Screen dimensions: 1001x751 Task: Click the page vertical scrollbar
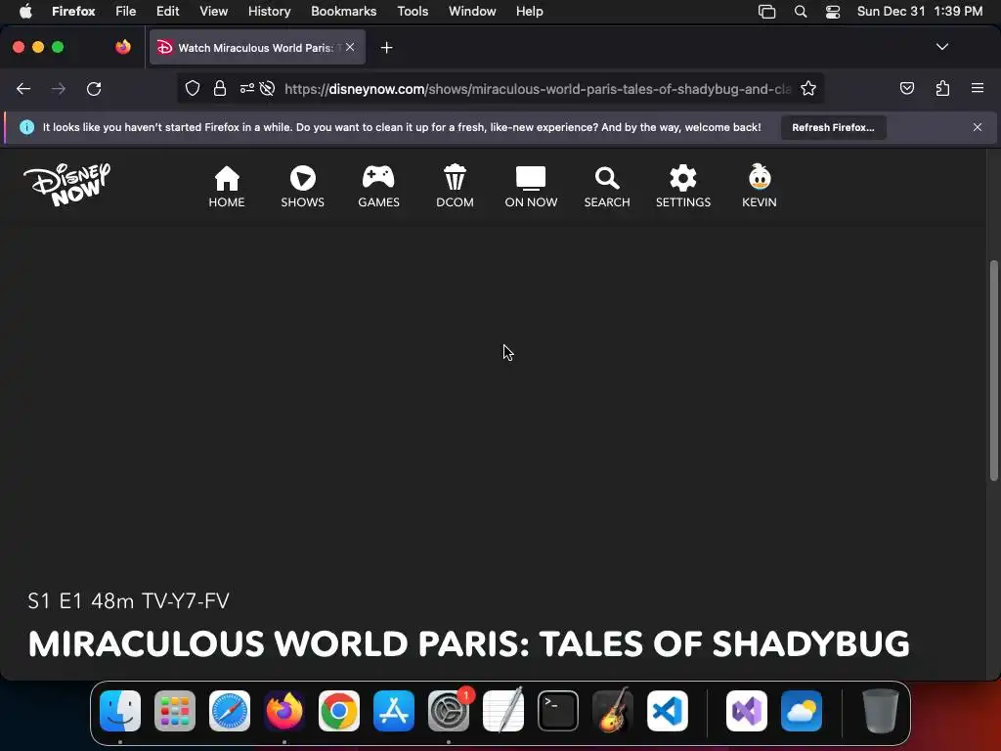tap(993, 371)
